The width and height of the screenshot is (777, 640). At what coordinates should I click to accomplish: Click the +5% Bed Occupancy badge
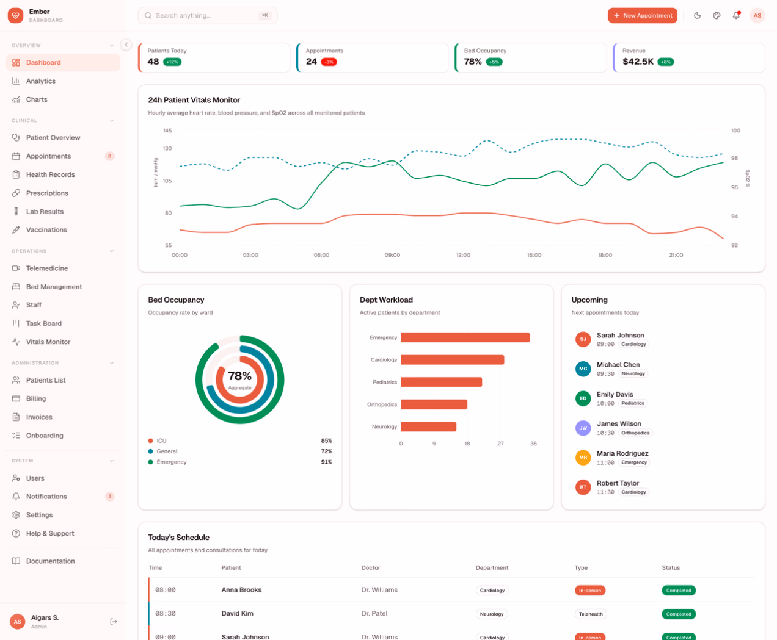494,62
